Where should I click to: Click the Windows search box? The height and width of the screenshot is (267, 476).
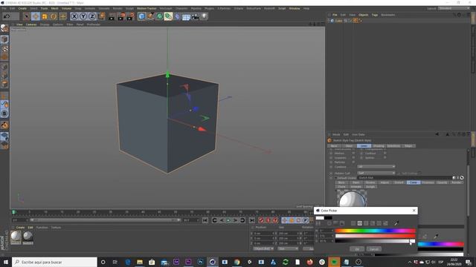click(55, 262)
